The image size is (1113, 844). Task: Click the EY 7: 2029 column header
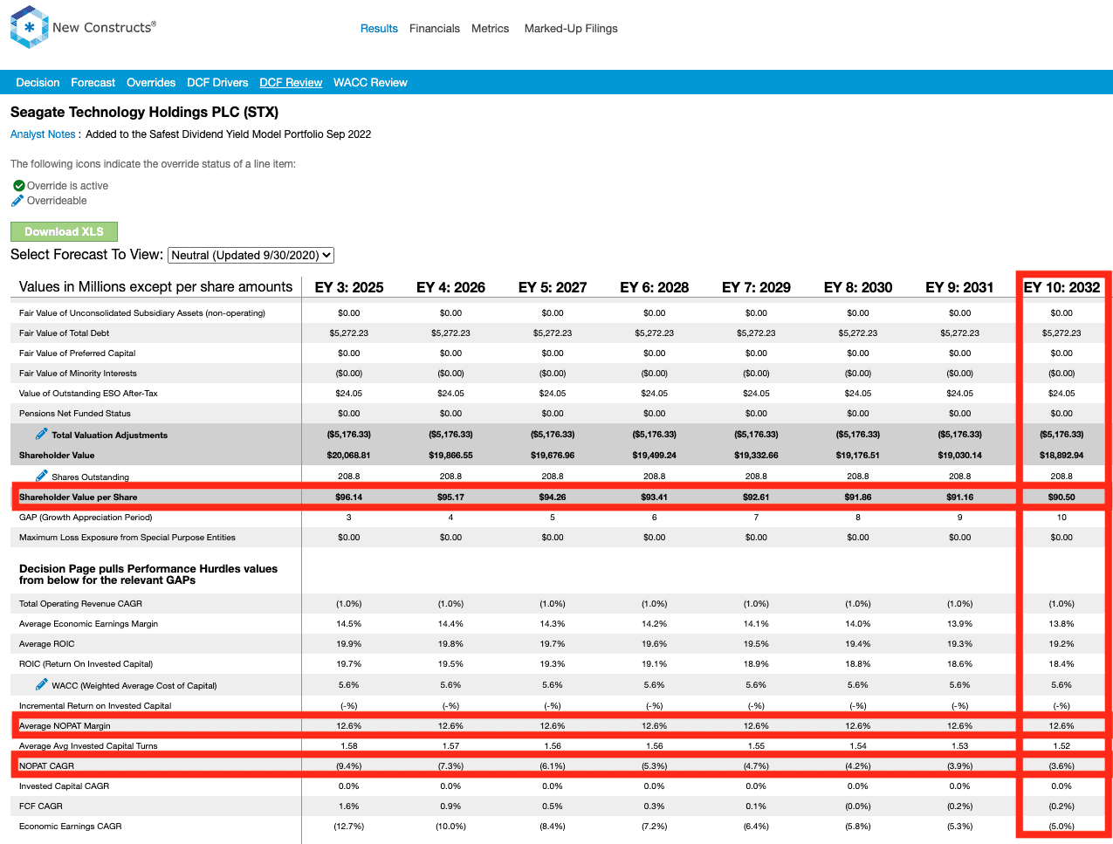coord(756,287)
